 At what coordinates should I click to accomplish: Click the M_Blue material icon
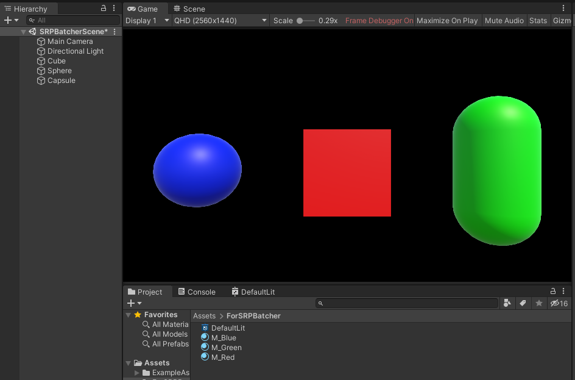205,337
